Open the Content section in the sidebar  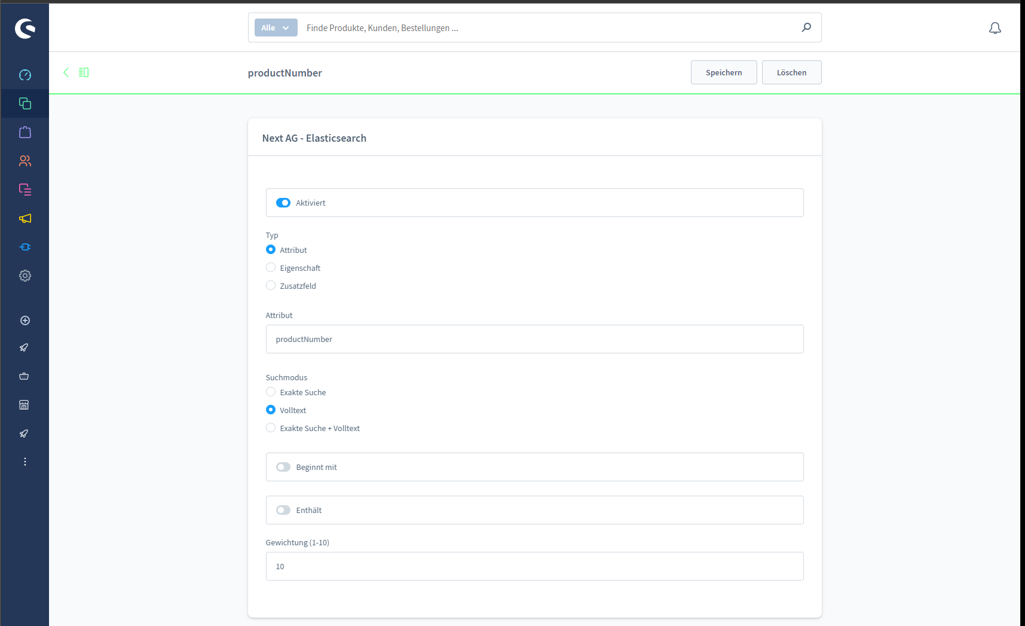pos(25,190)
